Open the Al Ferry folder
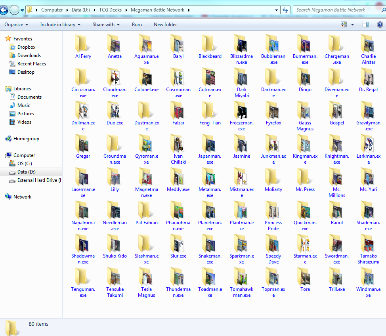Viewport: 386px width, 336px height. 83,47
